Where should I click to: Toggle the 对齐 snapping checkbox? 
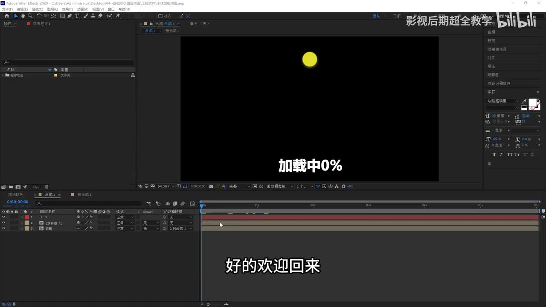[x=160, y=16]
